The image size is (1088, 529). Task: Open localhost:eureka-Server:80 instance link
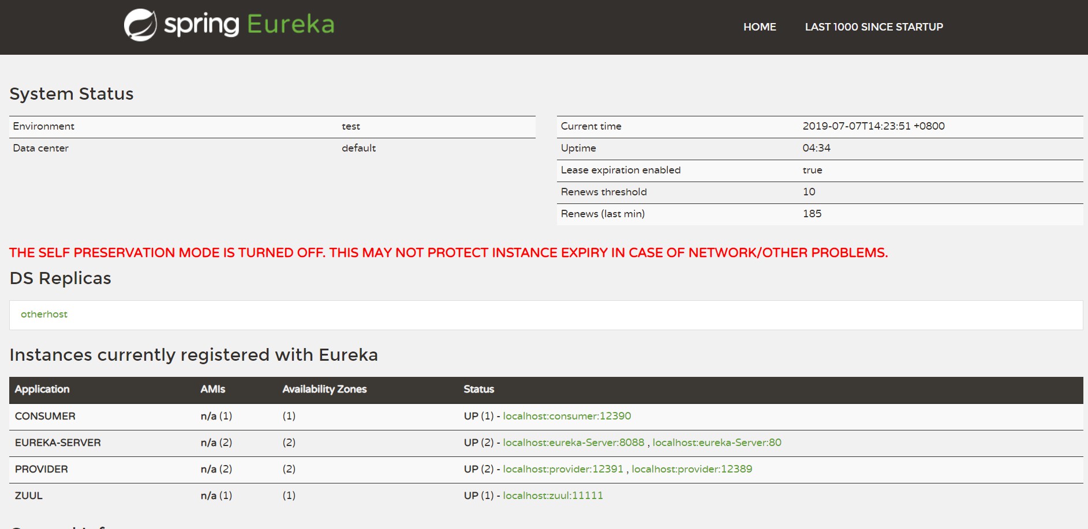(717, 443)
